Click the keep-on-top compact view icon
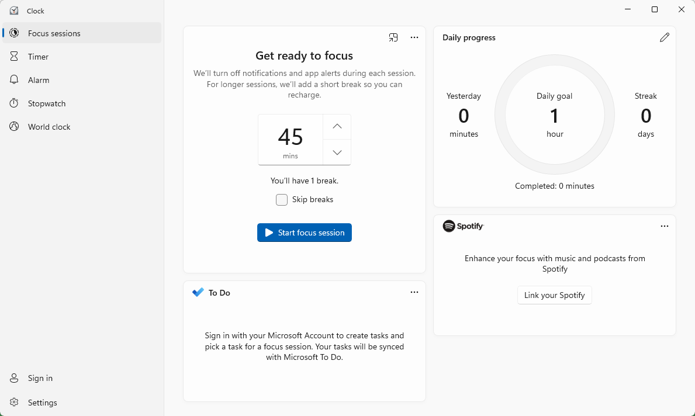The height and width of the screenshot is (416, 695). (x=393, y=37)
